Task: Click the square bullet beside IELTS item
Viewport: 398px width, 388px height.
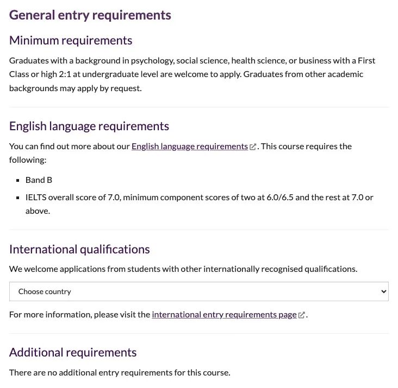Action: pyautogui.click(x=18, y=198)
